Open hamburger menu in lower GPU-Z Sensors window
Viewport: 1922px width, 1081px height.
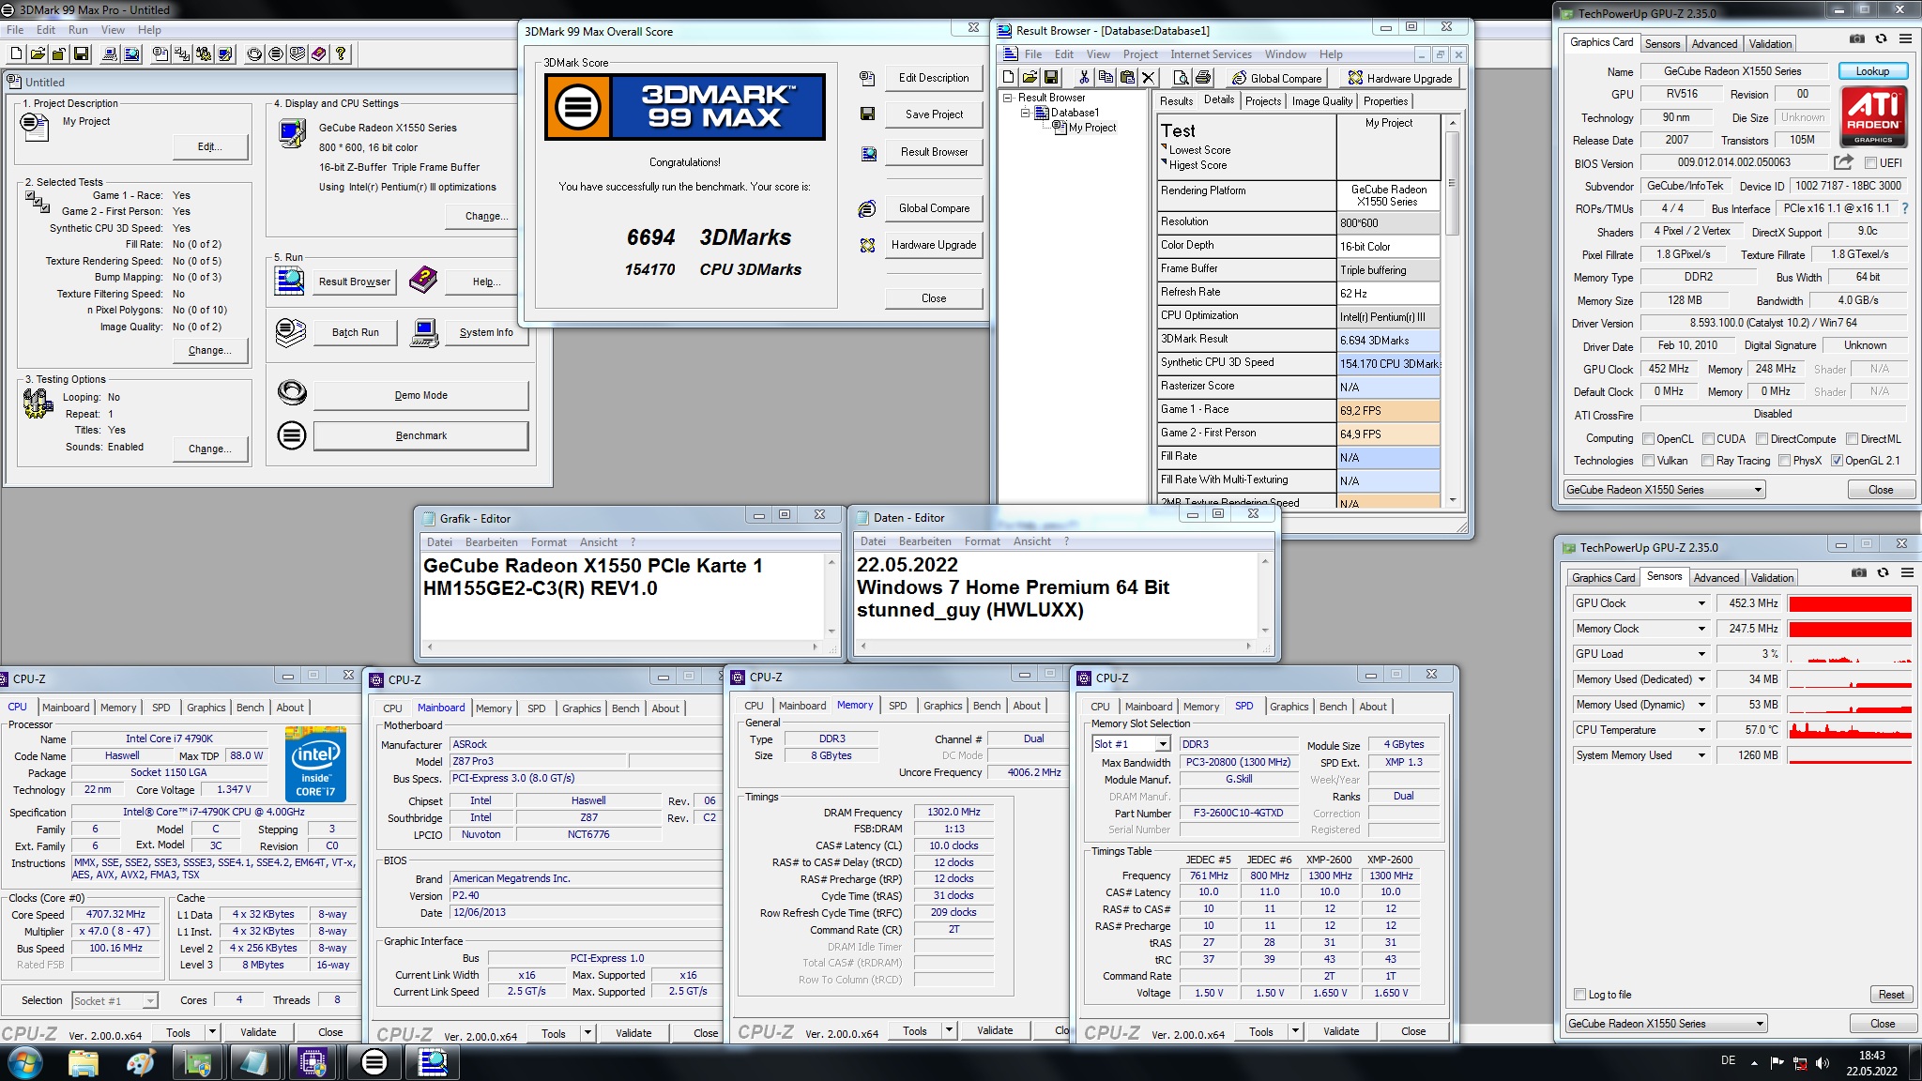pyautogui.click(x=1907, y=572)
